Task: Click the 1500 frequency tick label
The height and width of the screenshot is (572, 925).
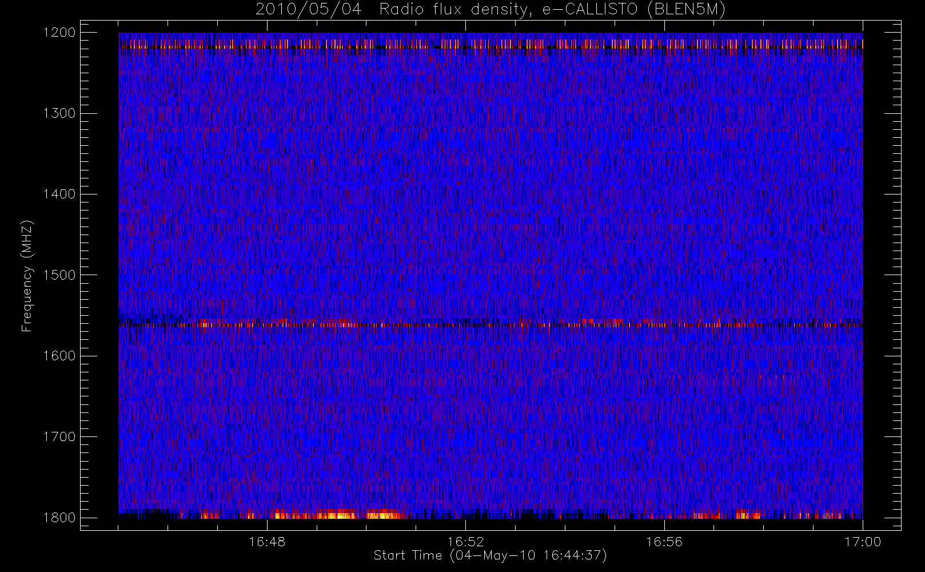Action: [x=59, y=275]
